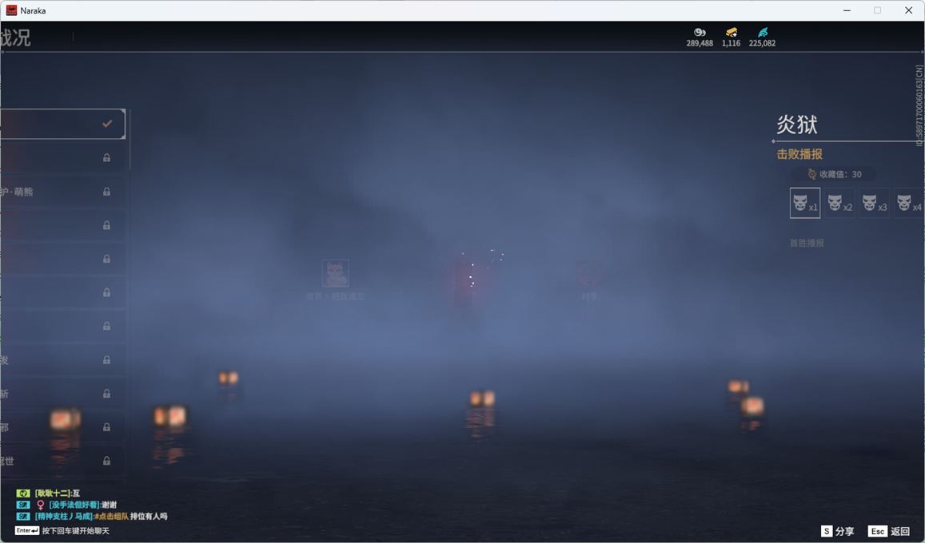Screen dimensions: 925x543
Task: Click the blue channel icon by 没手法但好看
Action: [23, 505]
